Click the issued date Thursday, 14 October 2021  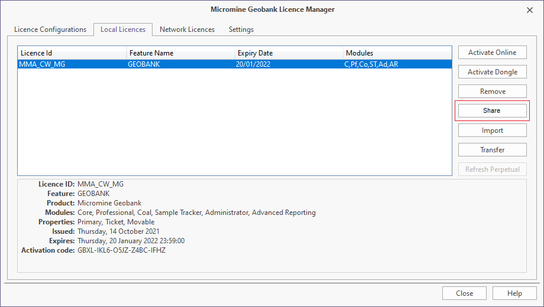click(118, 231)
